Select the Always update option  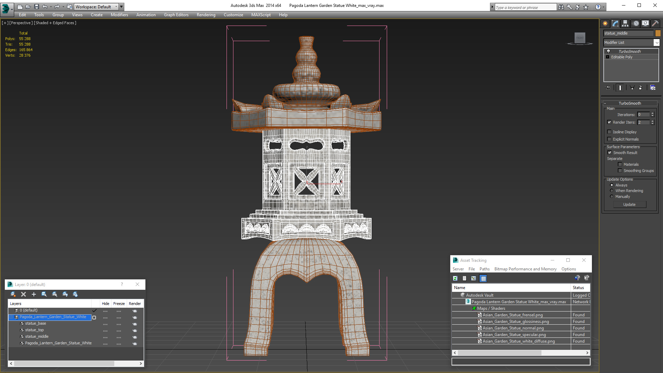(612, 185)
